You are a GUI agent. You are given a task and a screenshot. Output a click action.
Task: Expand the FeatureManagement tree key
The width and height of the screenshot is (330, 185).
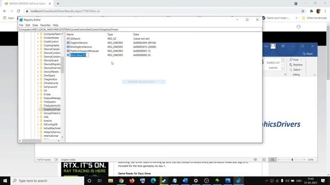(x=38, y=98)
